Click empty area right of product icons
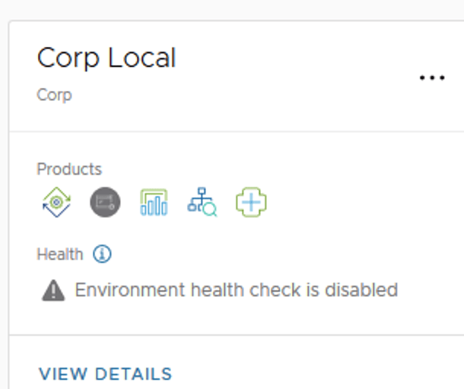 (358, 203)
